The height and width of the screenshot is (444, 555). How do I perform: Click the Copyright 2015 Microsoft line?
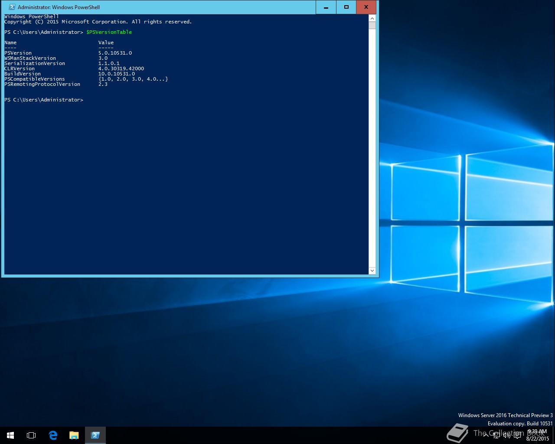98,22
